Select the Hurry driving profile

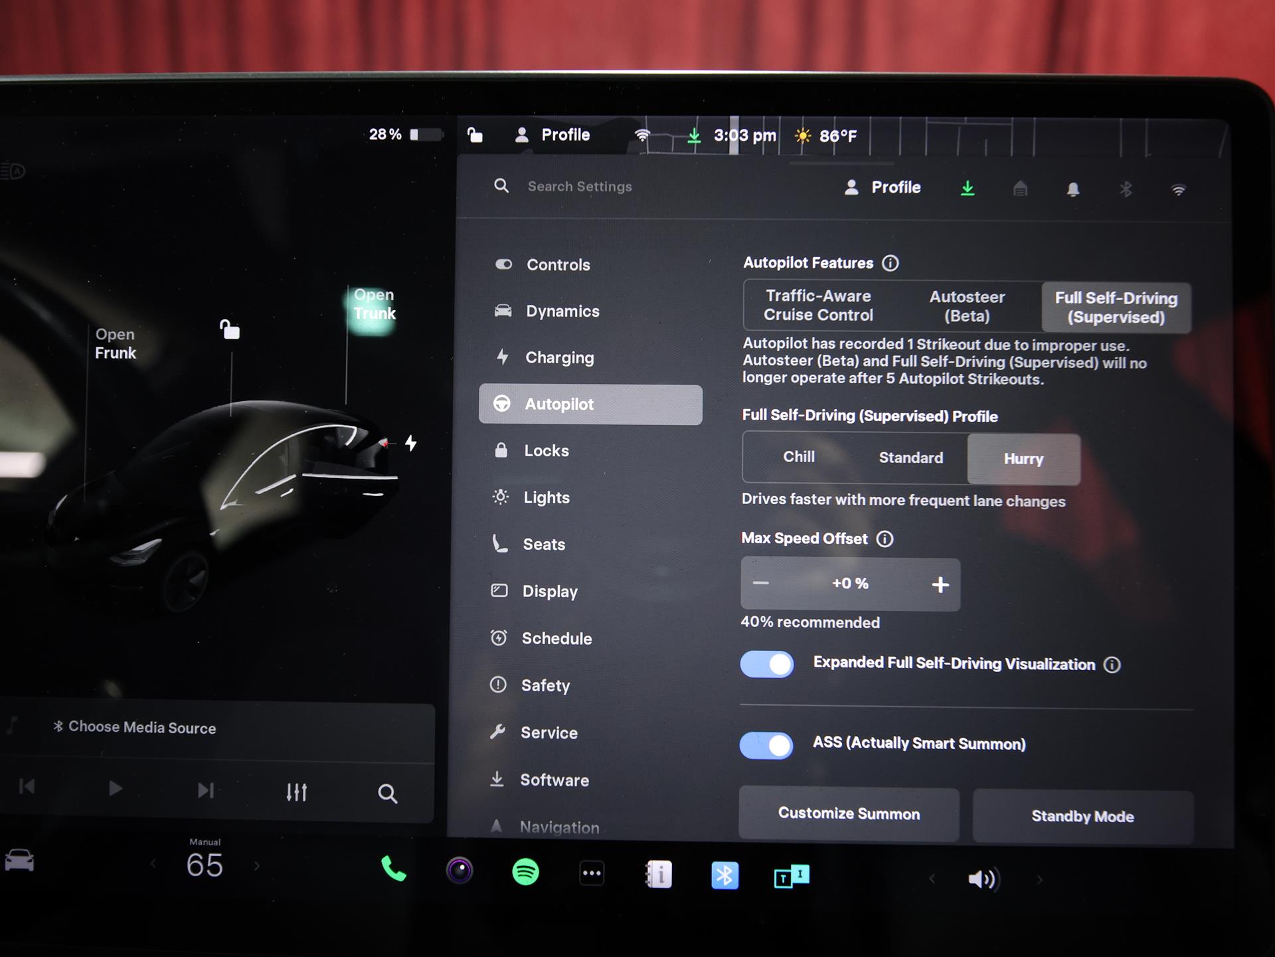coord(1023,459)
